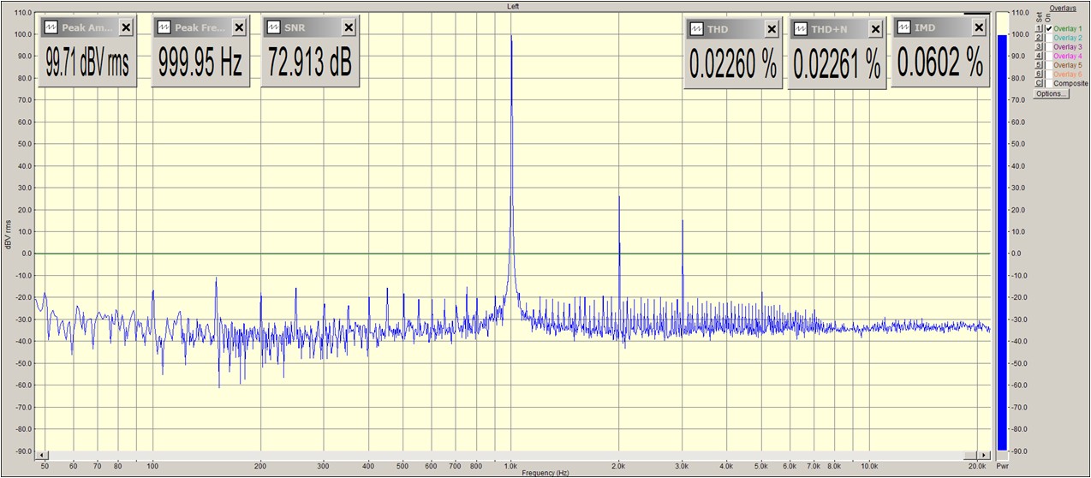The width and height of the screenshot is (1091, 478).
Task: Set overlay 5 with the '5' button
Action: (1039, 65)
